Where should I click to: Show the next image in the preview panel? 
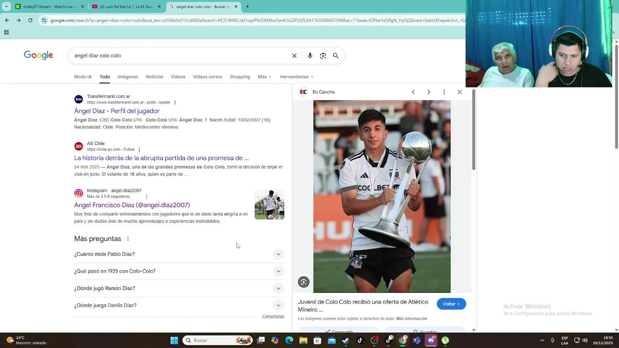coord(428,92)
